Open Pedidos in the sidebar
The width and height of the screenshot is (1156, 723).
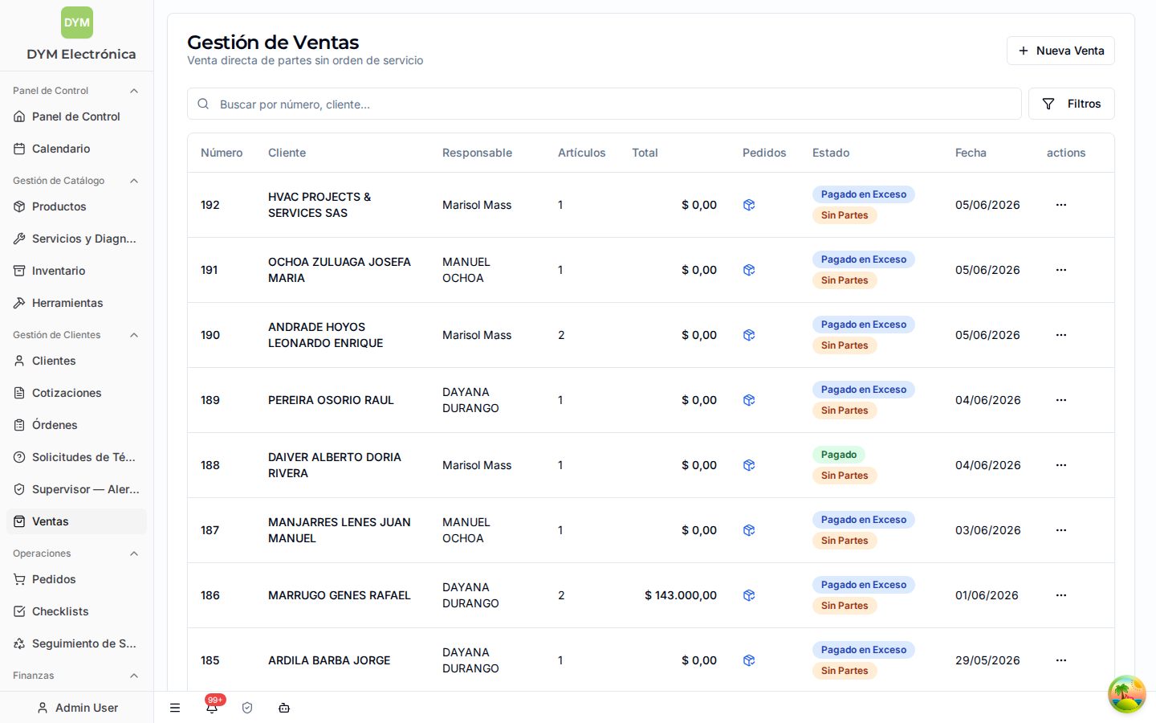coord(76,579)
